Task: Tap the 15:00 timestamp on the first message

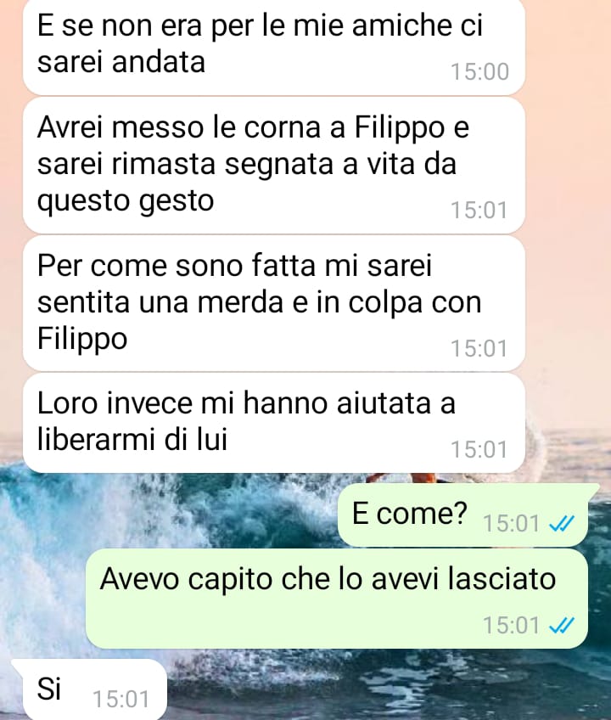Action: coord(479,72)
